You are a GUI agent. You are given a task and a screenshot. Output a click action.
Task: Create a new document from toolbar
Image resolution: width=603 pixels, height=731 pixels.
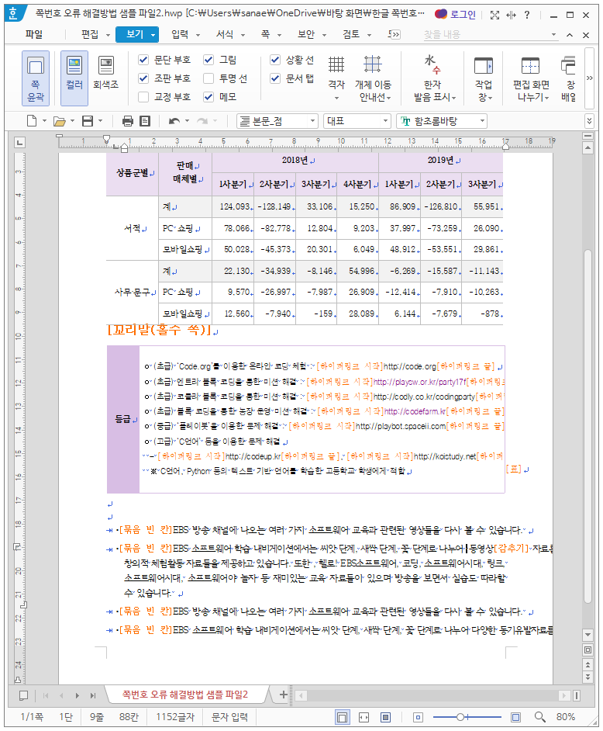click(32, 121)
